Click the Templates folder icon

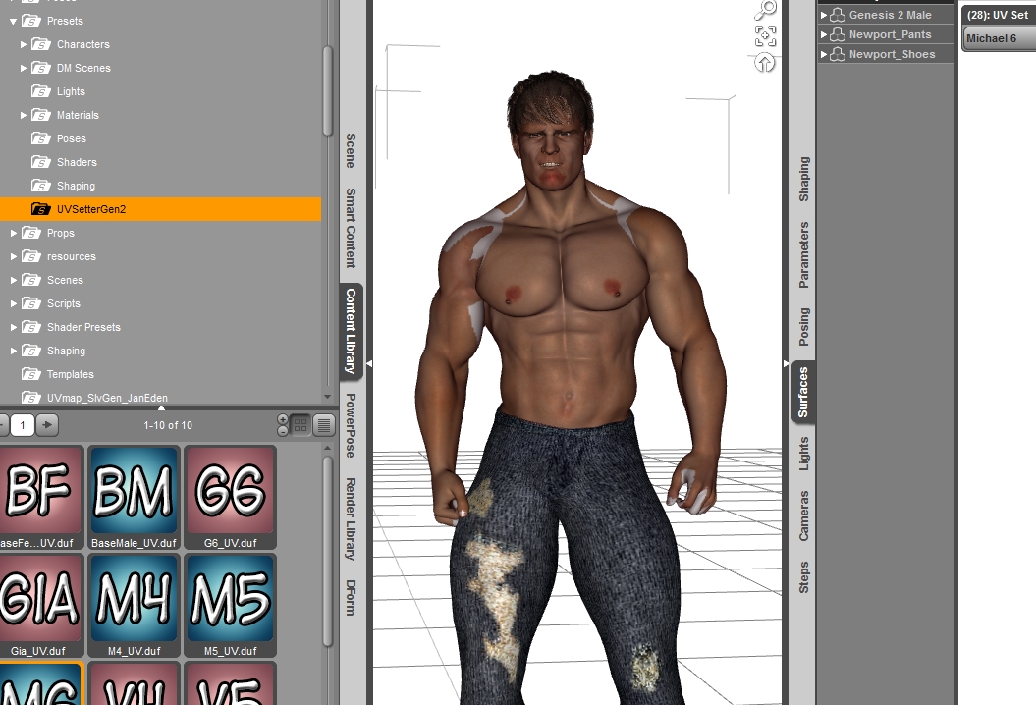[x=31, y=374]
